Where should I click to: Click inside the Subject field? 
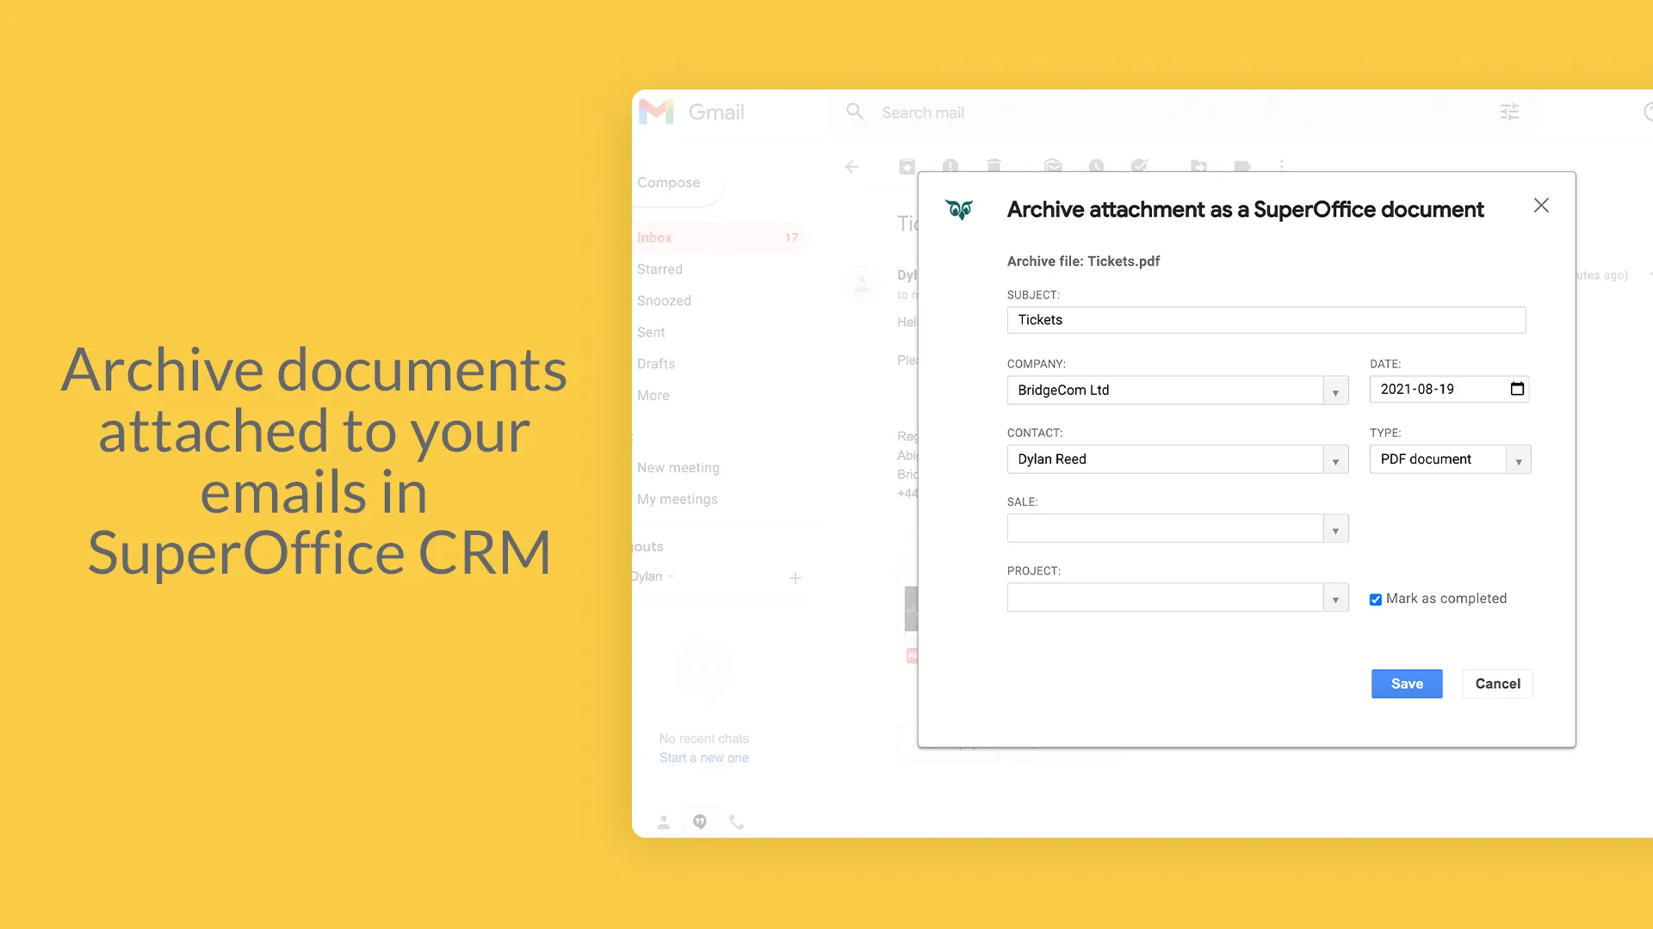point(1266,320)
